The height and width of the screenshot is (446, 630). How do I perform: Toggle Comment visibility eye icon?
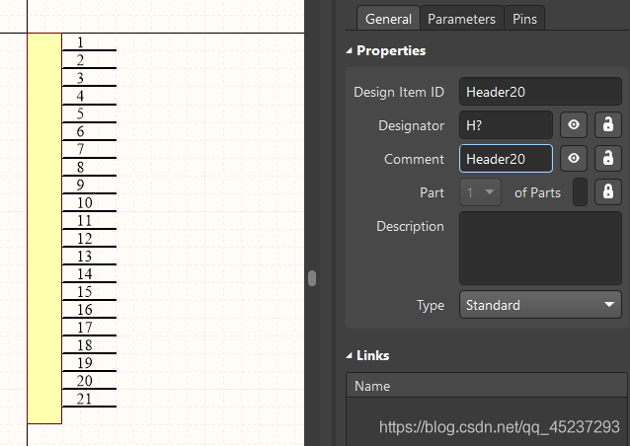(574, 158)
